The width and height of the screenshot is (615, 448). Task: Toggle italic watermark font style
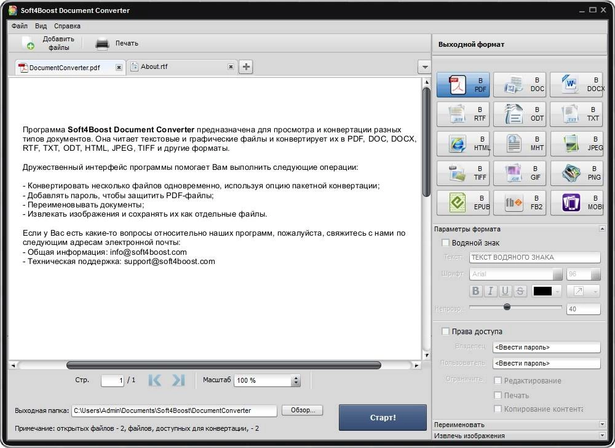[490, 290]
